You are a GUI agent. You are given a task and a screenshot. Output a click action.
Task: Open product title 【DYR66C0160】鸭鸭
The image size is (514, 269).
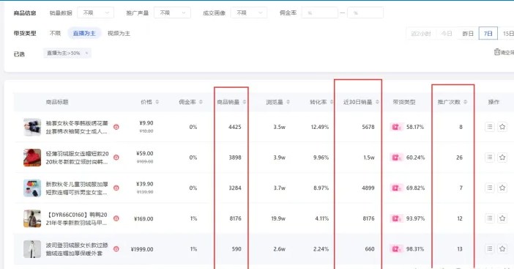[x=76, y=219]
